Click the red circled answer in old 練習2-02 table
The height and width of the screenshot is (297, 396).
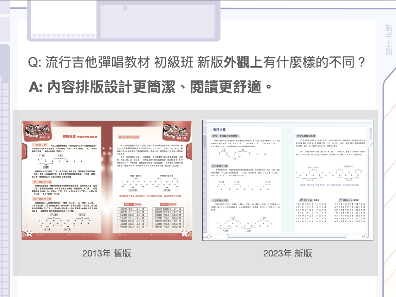pos(130,208)
